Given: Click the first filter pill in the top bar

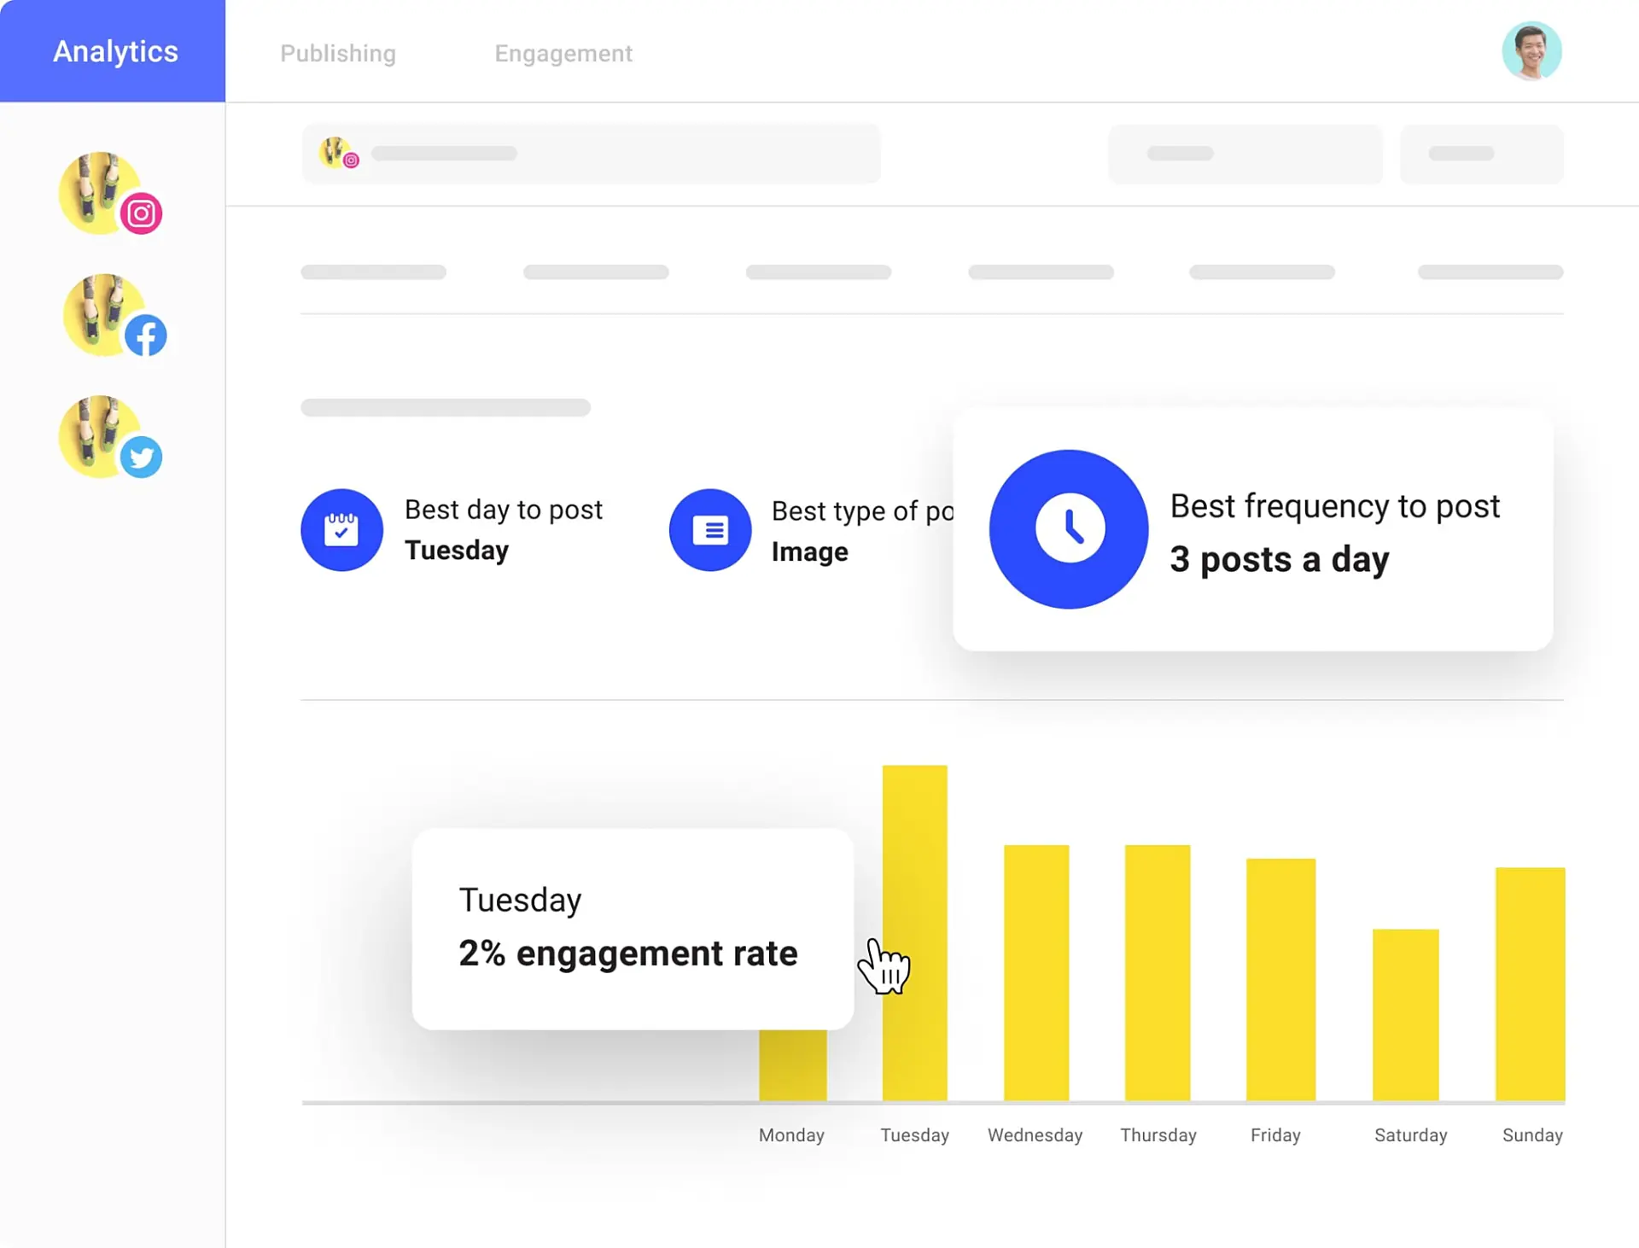Looking at the screenshot, I should [1245, 154].
